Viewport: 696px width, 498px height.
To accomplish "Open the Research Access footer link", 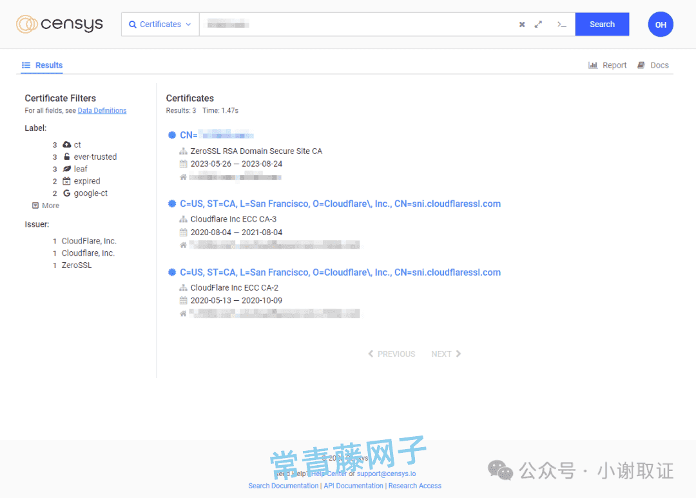I will (415, 486).
